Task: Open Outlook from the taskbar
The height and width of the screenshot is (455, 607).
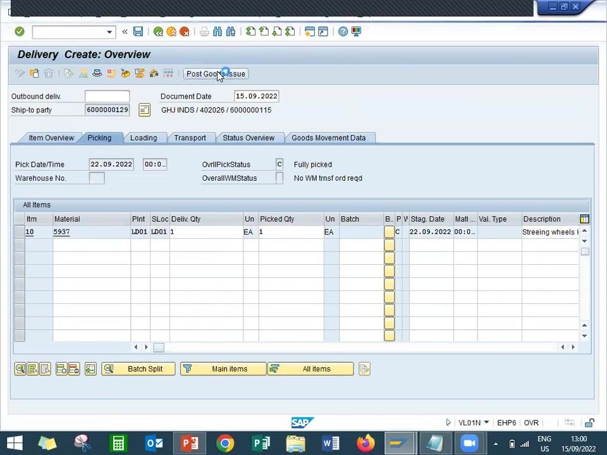Action: click(x=154, y=444)
